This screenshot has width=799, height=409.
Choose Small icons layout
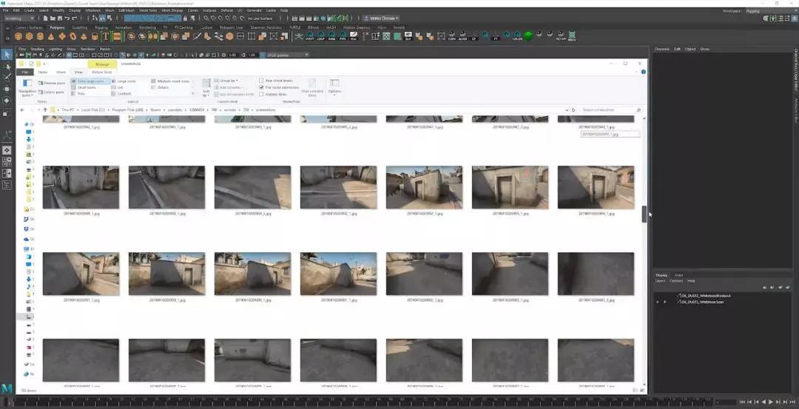click(x=84, y=87)
